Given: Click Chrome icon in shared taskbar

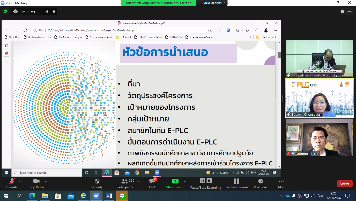Looking at the screenshot, I should 137,173.
